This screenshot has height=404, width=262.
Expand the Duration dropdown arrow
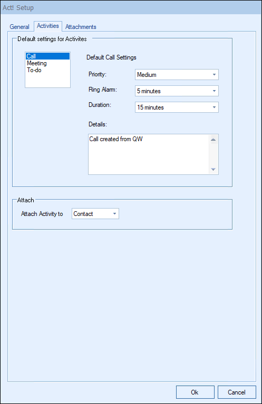214,107
